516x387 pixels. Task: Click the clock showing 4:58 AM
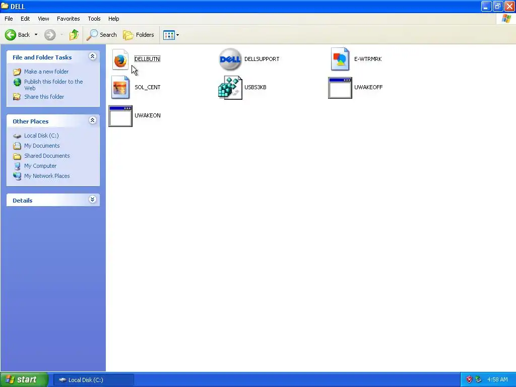(x=497, y=380)
